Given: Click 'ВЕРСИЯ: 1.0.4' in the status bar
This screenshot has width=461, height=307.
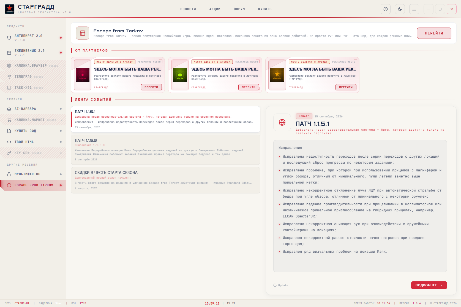Looking at the screenshot, I should coord(410,303).
